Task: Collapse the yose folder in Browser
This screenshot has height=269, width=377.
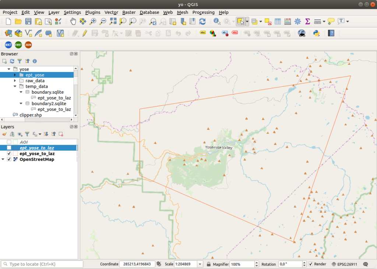Action: point(9,69)
